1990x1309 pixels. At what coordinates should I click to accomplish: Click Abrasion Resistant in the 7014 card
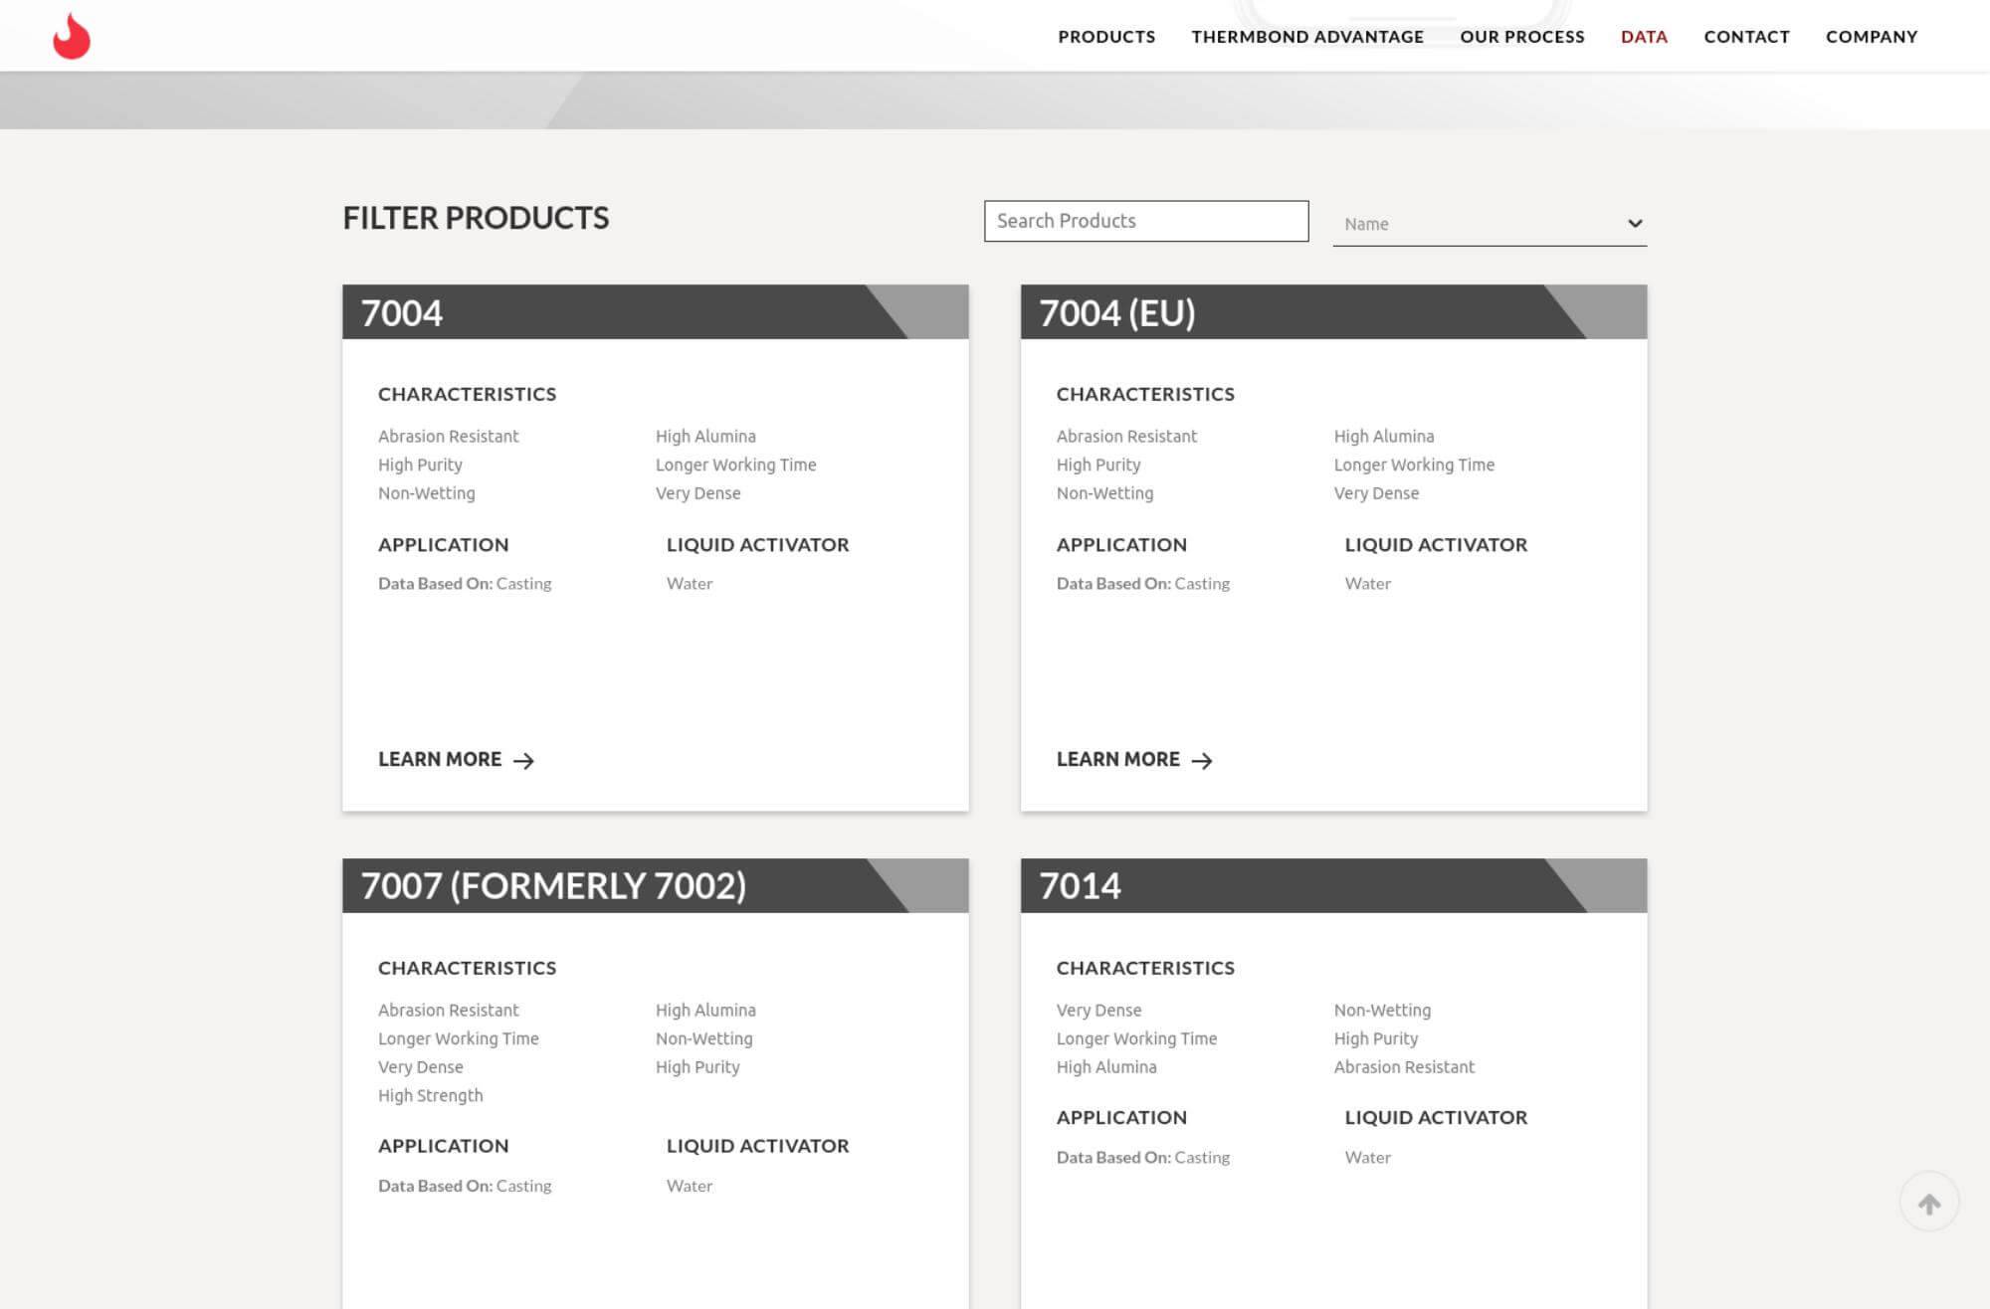1404,1067
